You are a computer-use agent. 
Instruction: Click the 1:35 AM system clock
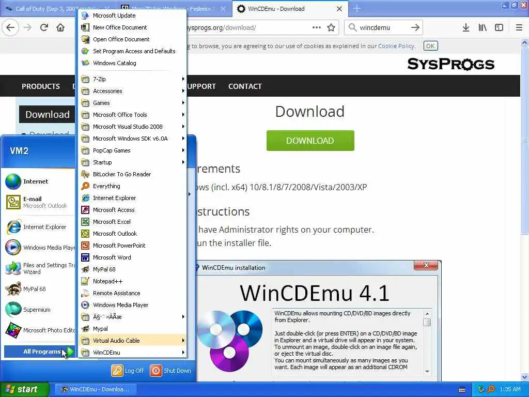510,389
